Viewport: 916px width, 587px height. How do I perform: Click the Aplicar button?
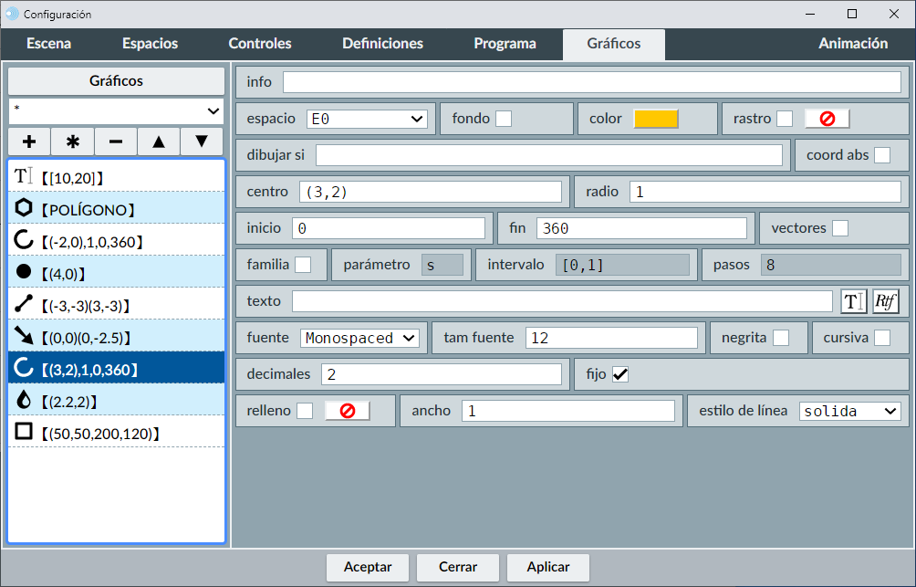click(548, 567)
